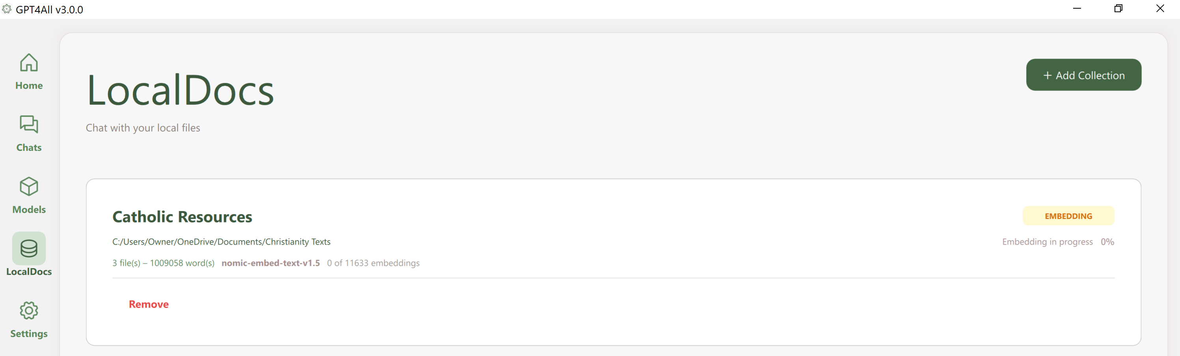Click the plus icon on Add Collection
Screen dimensions: 1180x356
pyautogui.click(x=1047, y=76)
